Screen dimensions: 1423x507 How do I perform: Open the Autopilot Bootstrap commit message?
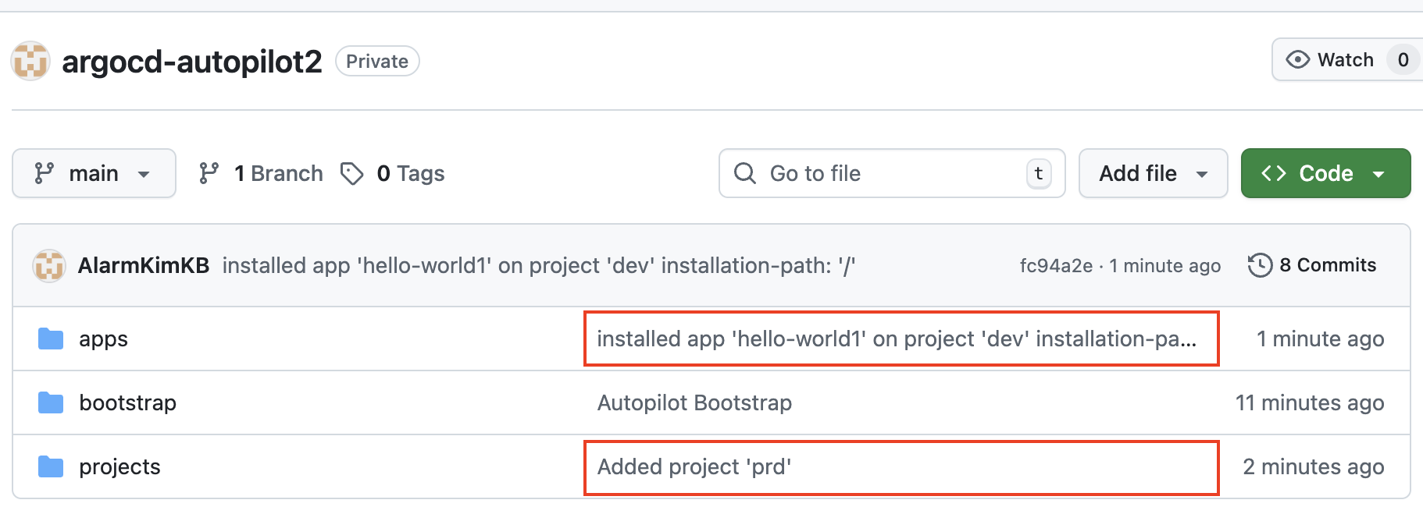pos(694,403)
